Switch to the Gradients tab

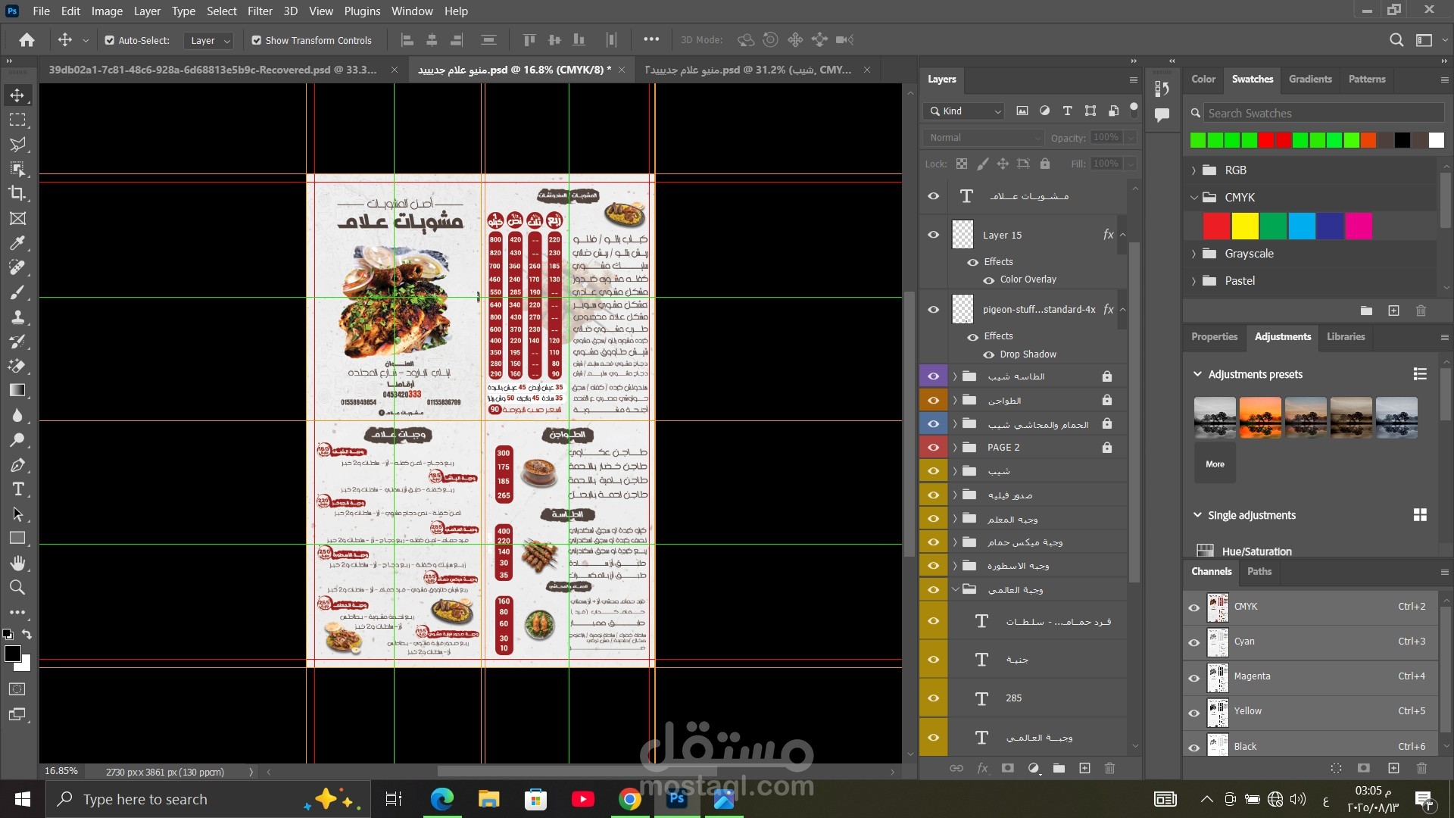(x=1310, y=79)
